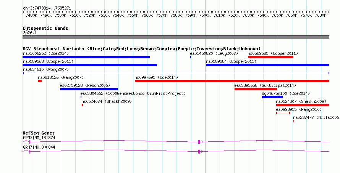Click the nsv237477 (Mills2006) red marker
This screenshot has width=340, height=173.
point(294,121)
